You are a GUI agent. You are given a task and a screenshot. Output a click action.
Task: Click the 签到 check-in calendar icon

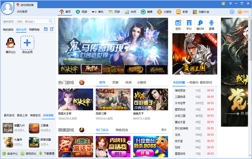(178, 23)
